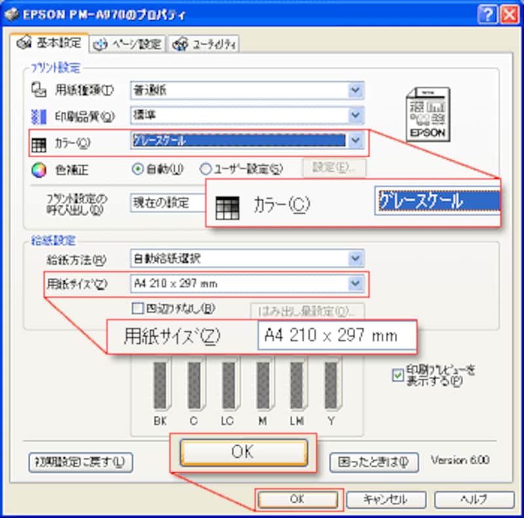524x518 pixels.
Task: Click the 困ったときは button
Action: [374, 462]
